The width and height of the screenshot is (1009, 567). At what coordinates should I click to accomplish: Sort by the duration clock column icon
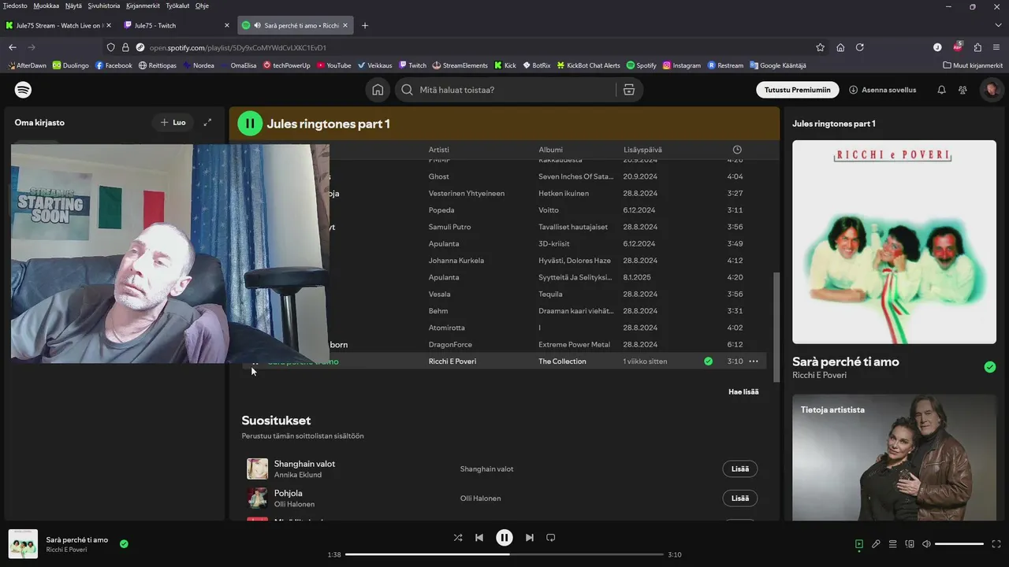[737, 150]
